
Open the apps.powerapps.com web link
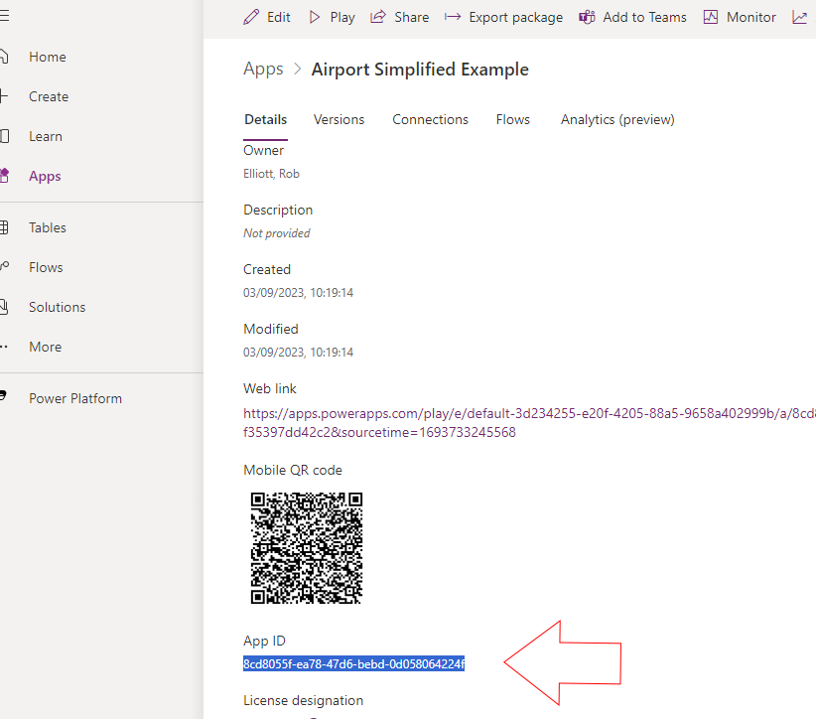tap(529, 423)
